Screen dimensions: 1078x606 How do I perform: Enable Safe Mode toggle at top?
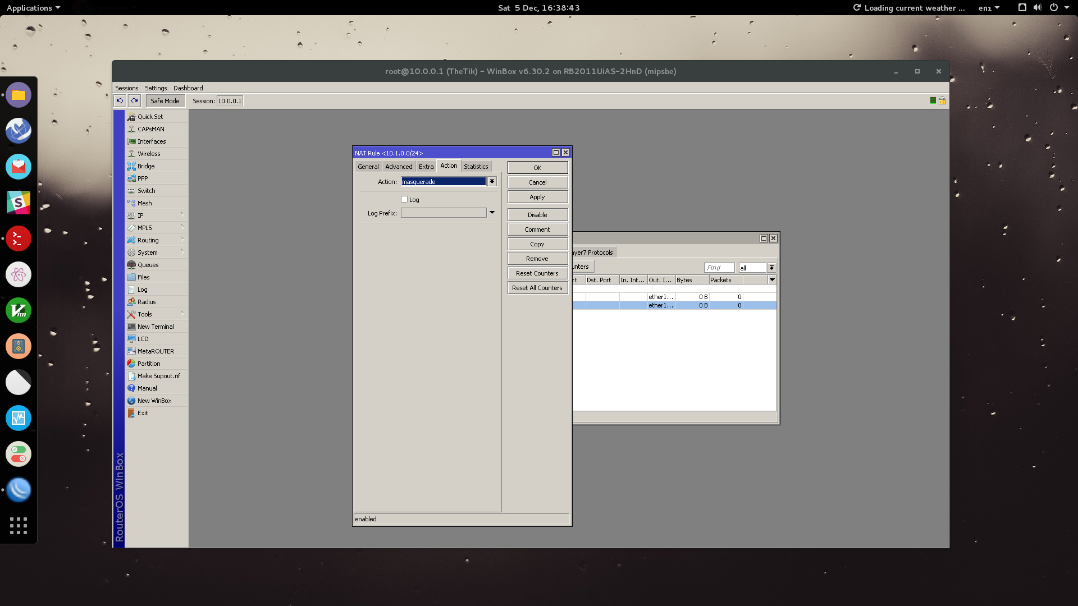click(x=163, y=100)
